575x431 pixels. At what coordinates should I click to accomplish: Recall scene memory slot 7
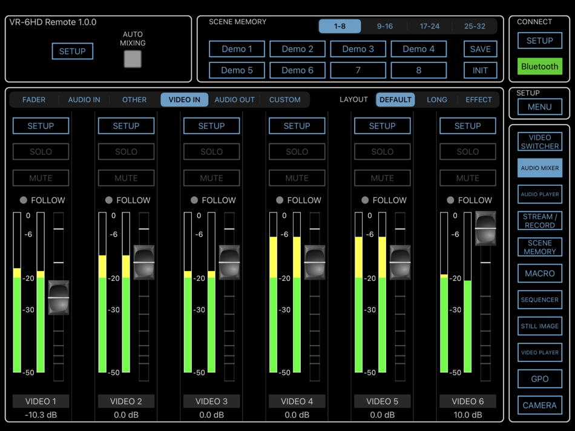tap(358, 70)
